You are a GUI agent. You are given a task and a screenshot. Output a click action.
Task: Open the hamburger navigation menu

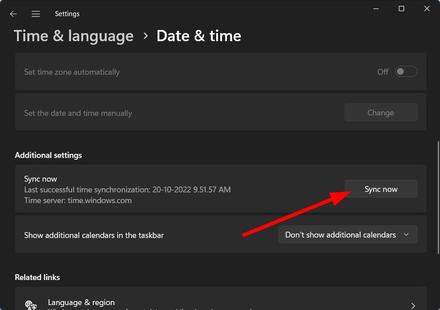(x=36, y=14)
